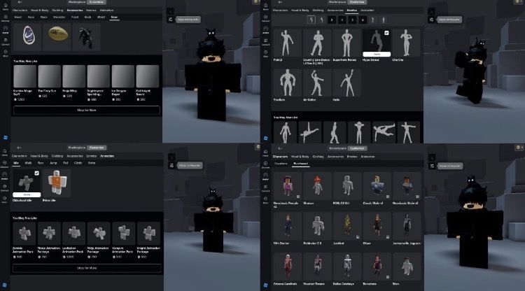
Task: Switch to Marketplace in Animation panel
Action: [77, 148]
